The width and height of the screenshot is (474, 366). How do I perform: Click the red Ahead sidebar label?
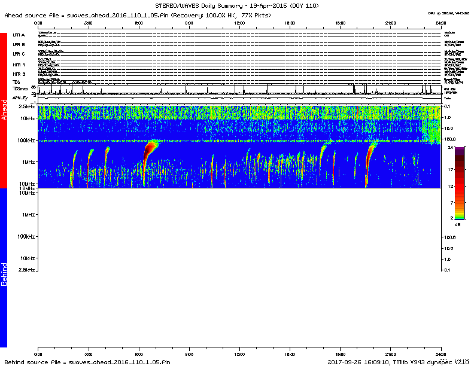[x=4, y=110]
